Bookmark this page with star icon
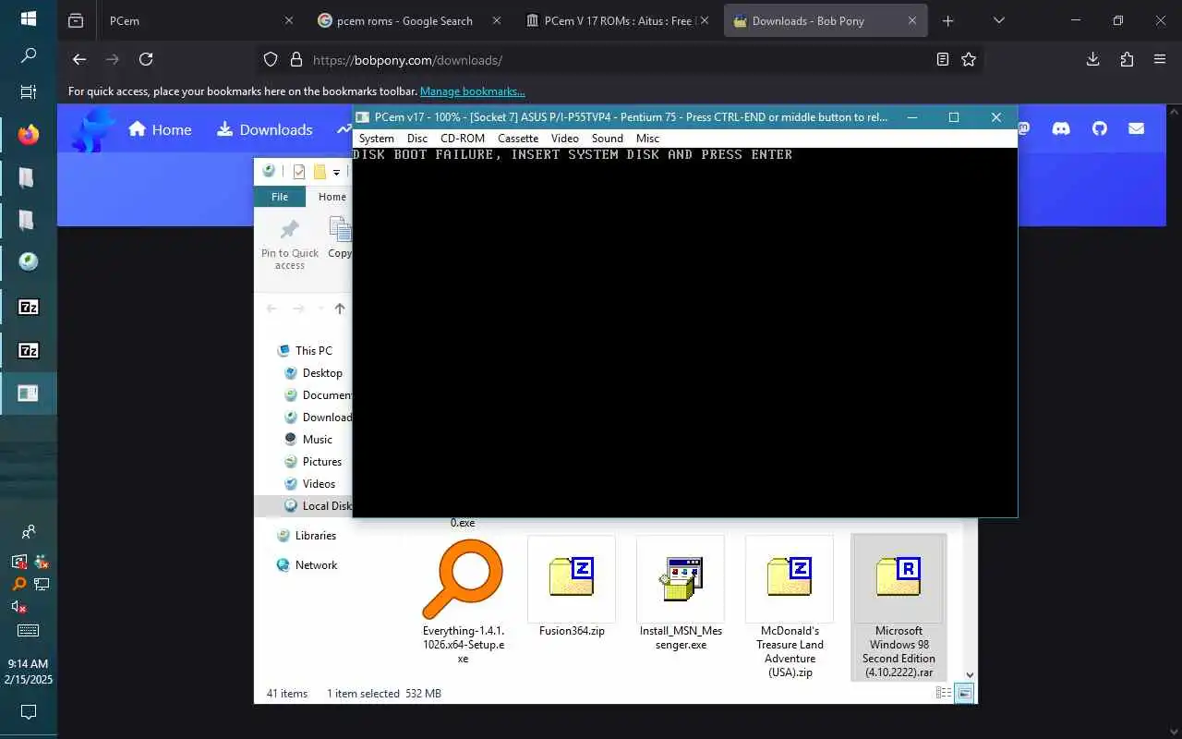 point(969,59)
